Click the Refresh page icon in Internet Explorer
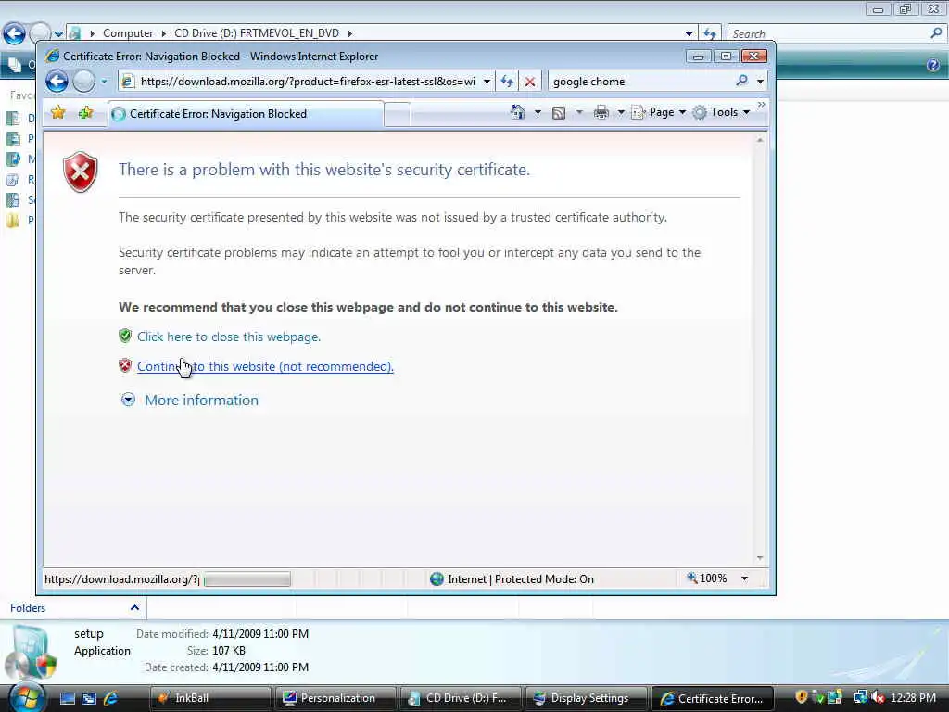 point(507,82)
